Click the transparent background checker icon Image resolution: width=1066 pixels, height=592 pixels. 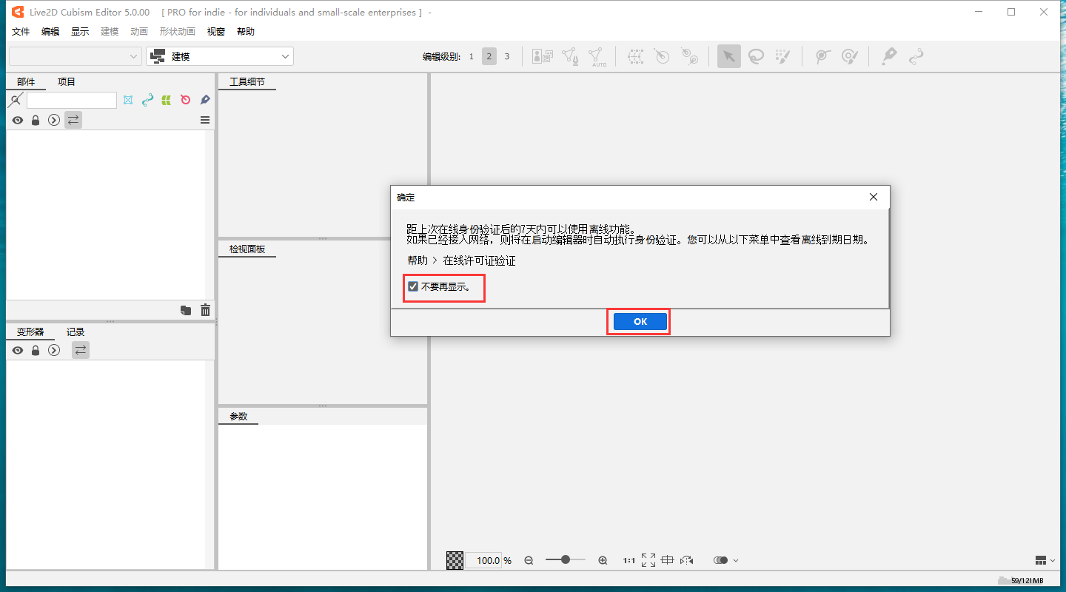click(x=454, y=560)
